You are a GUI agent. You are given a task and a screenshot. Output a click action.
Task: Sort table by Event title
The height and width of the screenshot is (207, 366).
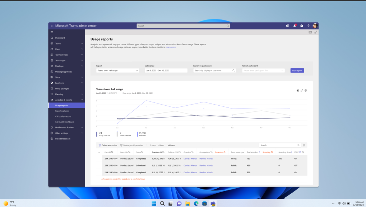pyautogui.click(x=129, y=152)
